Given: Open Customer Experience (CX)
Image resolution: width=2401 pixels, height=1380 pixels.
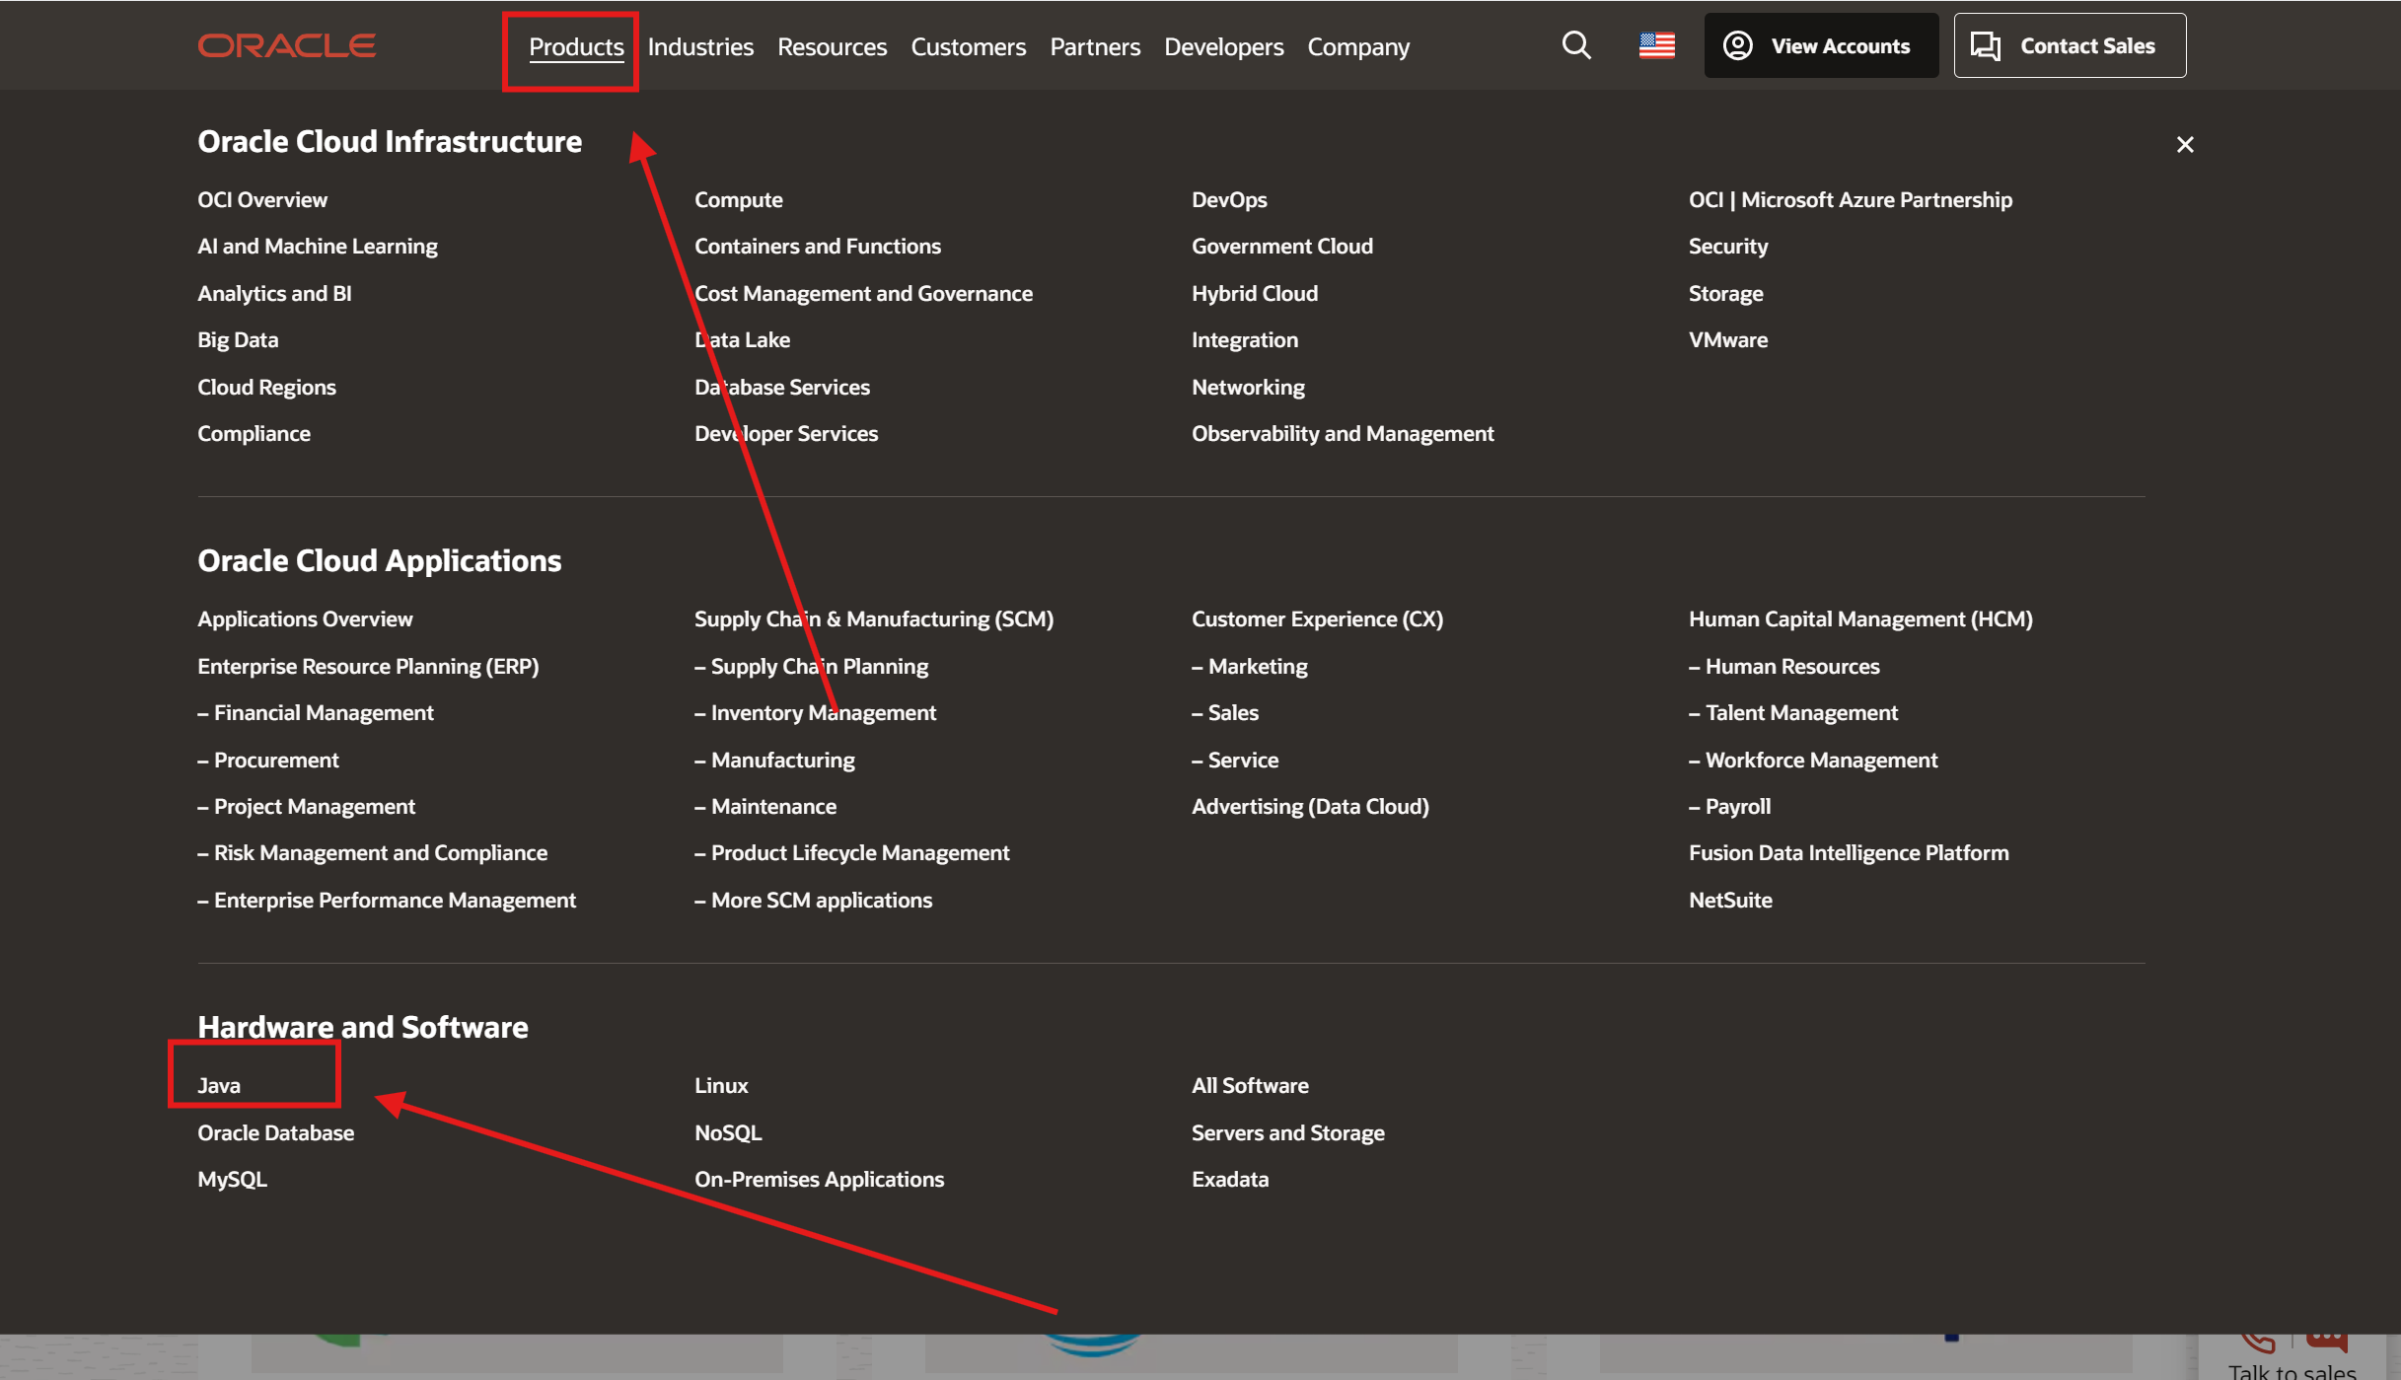Looking at the screenshot, I should pos(1317,618).
